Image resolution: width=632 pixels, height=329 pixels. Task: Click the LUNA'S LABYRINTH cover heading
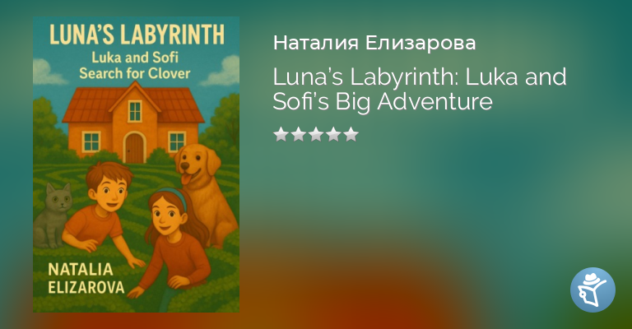(137, 35)
